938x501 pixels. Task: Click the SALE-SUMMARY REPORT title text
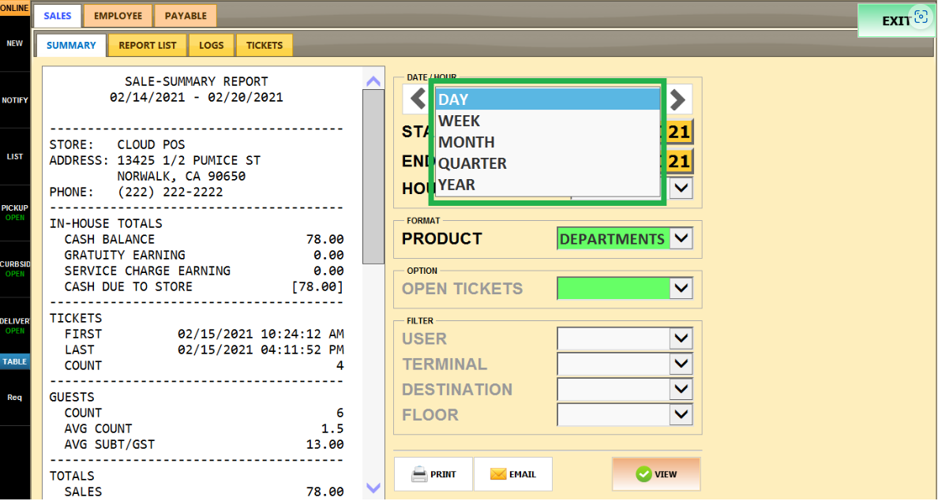(x=197, y=81)
